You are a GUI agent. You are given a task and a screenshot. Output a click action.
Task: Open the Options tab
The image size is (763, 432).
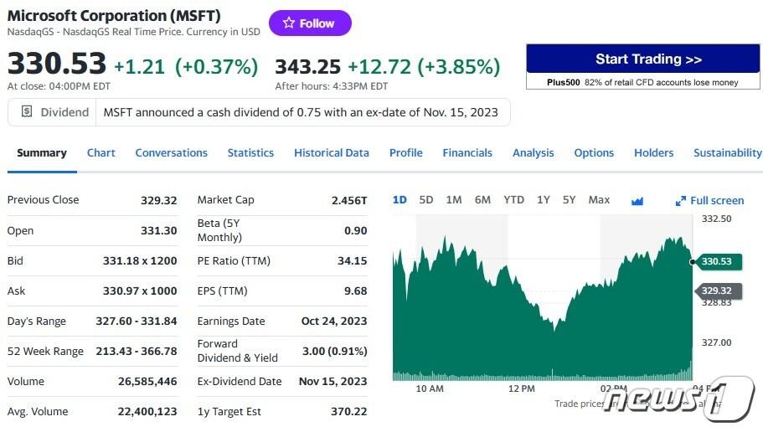click(594, 152)
